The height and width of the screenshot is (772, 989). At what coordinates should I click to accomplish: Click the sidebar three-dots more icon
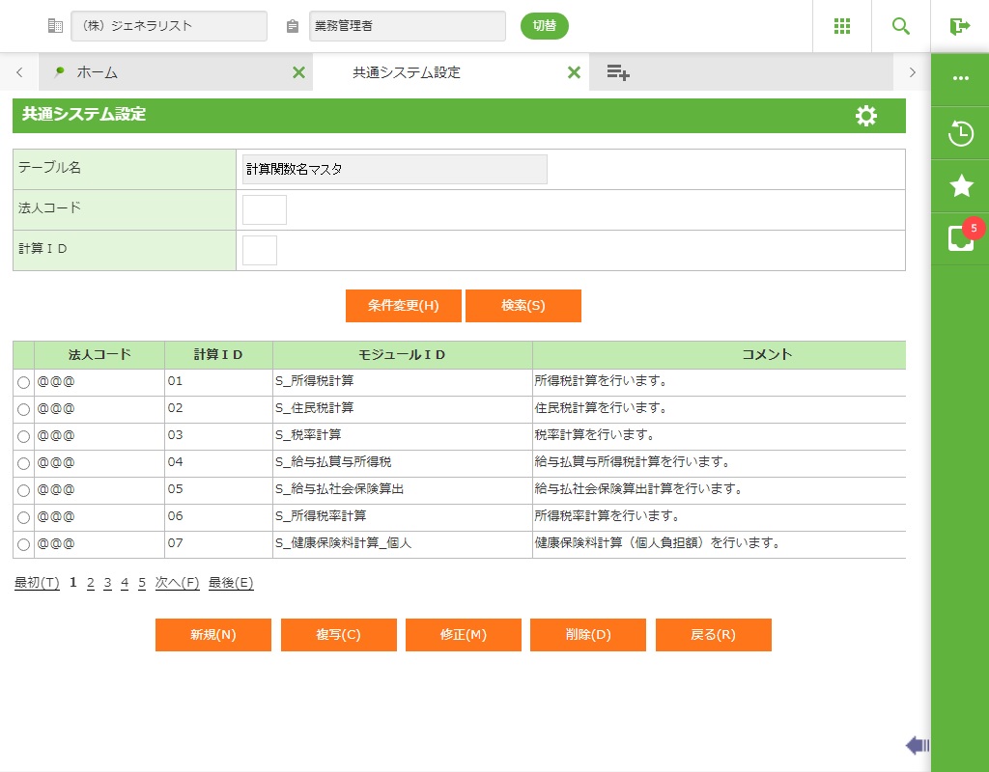click(x=960, y=78)
